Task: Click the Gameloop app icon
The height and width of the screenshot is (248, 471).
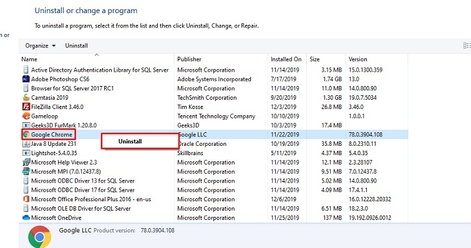Action: point(26,116)
